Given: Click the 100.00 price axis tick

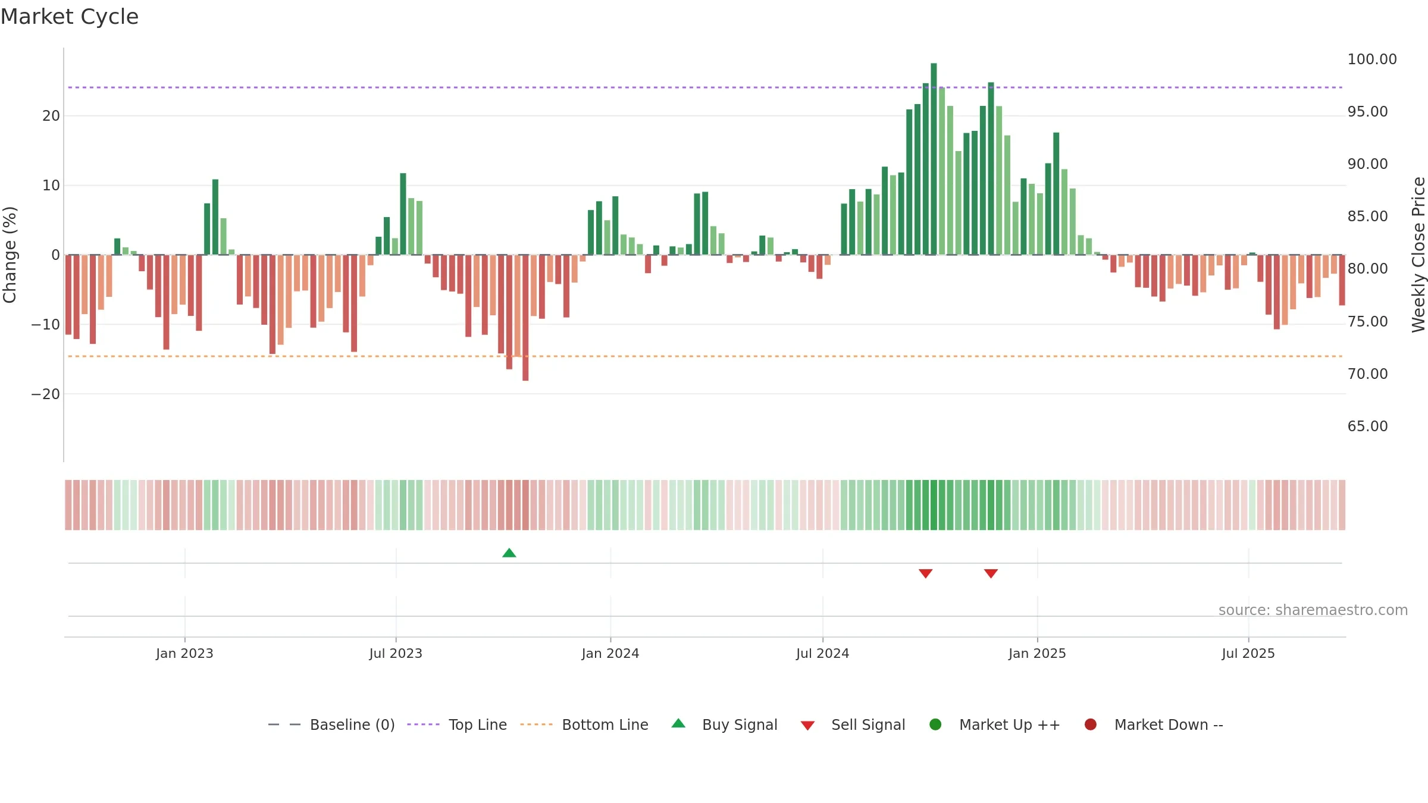Looking at the screenshot, I should coord(1372,59).
